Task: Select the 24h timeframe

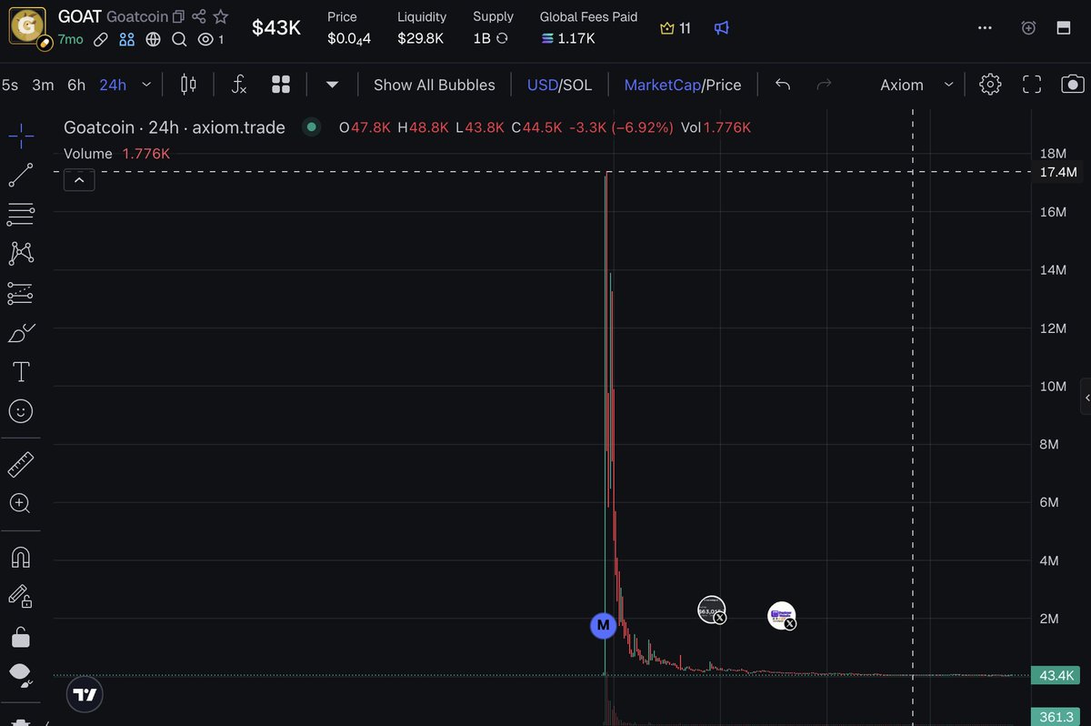Action: pyautogui.click(x=113, y=85)
